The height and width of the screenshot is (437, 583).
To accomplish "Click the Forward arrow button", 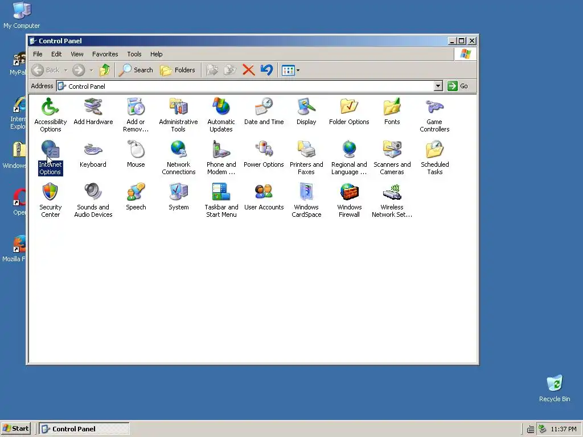I will pyautogui.click(x=79, y=70).
